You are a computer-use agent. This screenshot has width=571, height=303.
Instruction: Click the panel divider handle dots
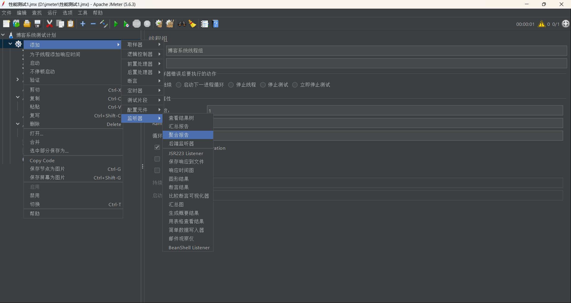click(143, 166)
